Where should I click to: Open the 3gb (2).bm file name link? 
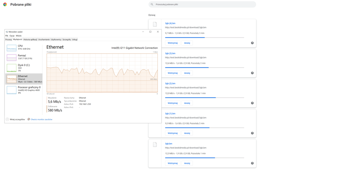coord(170,83)
